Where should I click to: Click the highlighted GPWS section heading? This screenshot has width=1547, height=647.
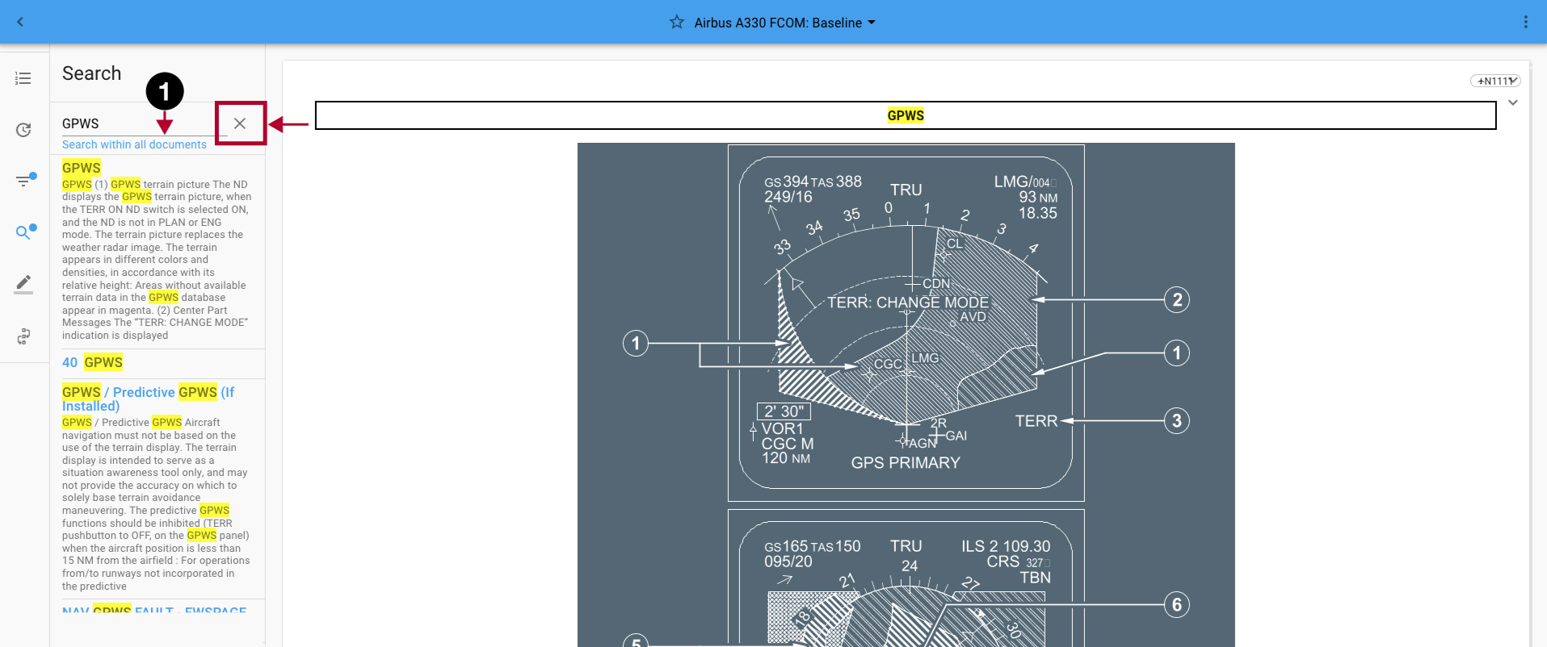pos(906,115)
